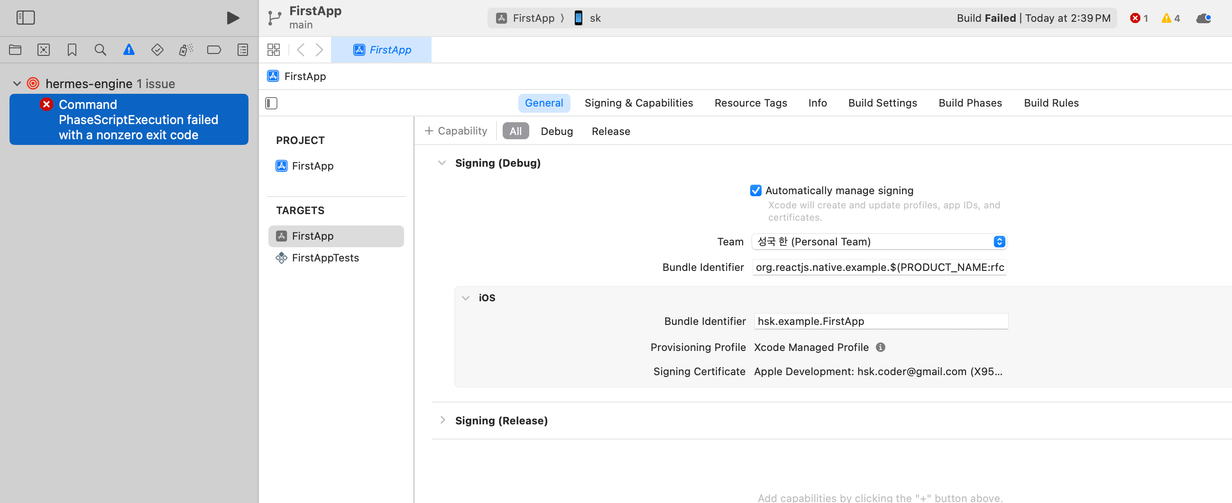Choose the sk run destination device
The height and width of the screenshot is (503, 1232).
coord(587,18)
